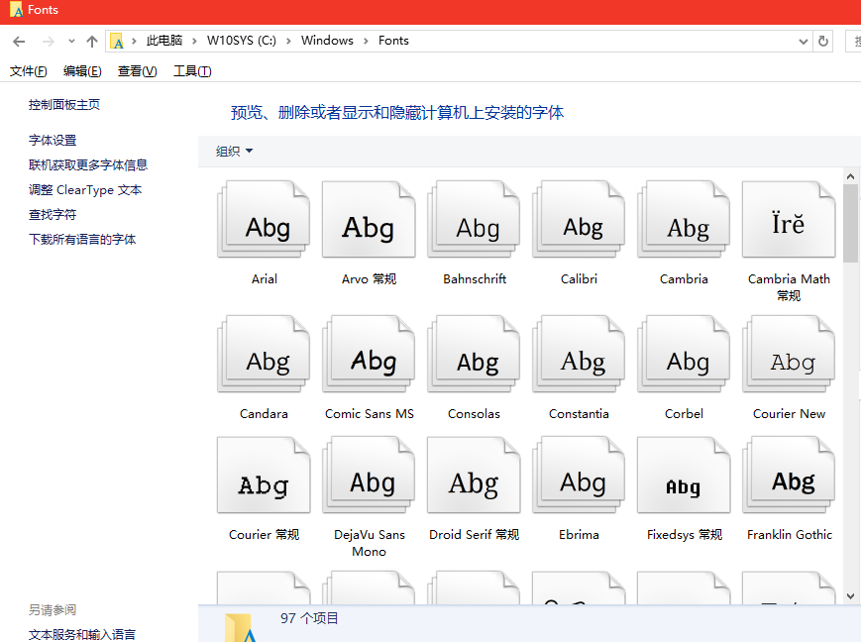
Task: Open the 工具(T) menu
Action: (x=192, y=71)
